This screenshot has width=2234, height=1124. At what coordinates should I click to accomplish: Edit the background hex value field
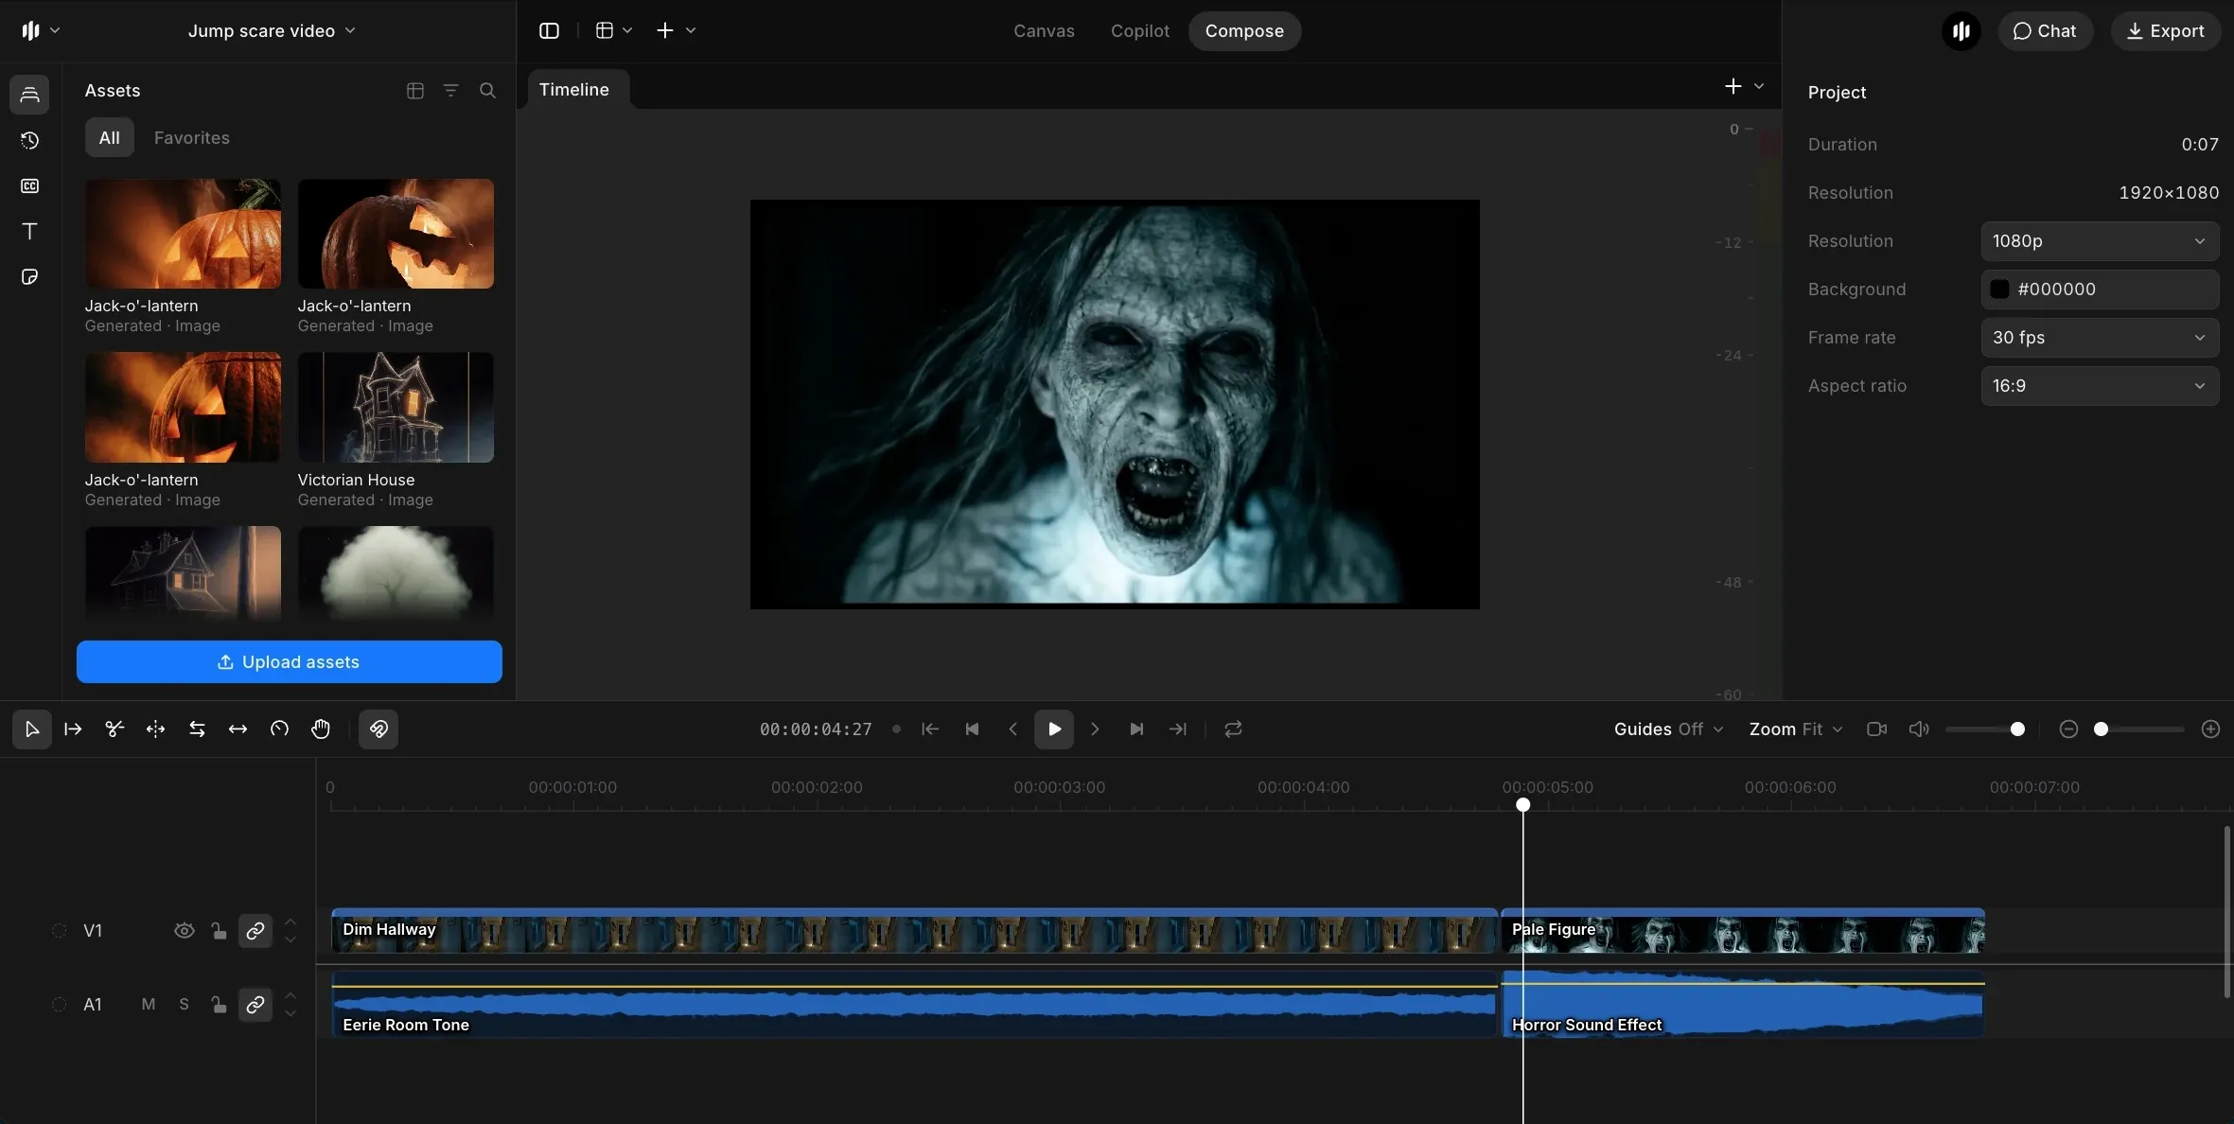point(2100,289)
